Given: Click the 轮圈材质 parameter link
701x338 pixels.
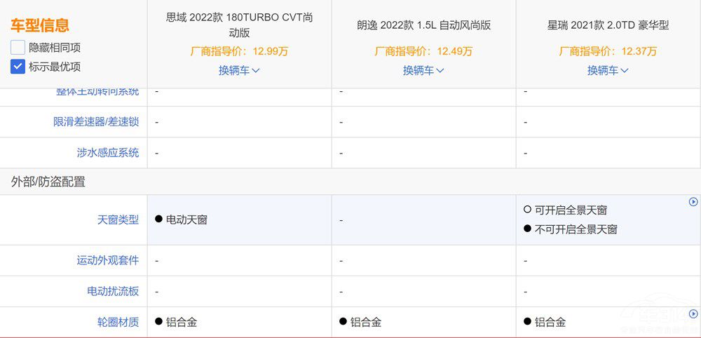Looking at the screenshot, I should (118, 322).
